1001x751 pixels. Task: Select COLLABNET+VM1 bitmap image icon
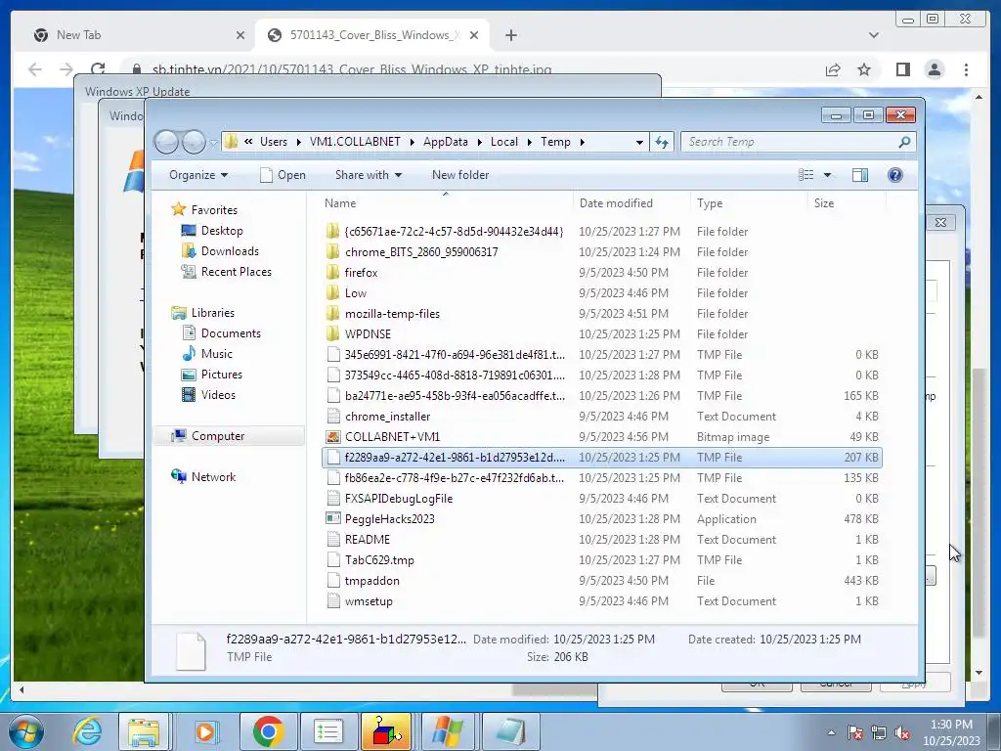click(332, 437)
